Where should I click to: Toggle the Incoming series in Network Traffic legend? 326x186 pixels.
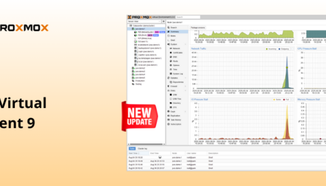click(271, 49)
